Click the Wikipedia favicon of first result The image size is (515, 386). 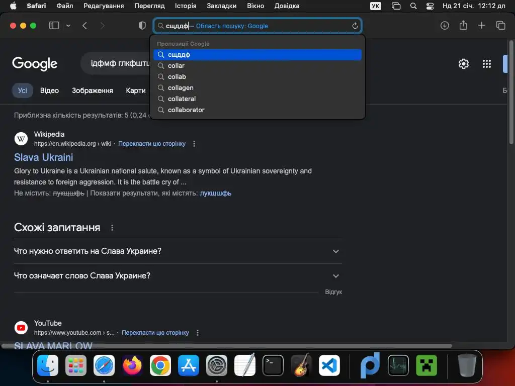[21, 139]
